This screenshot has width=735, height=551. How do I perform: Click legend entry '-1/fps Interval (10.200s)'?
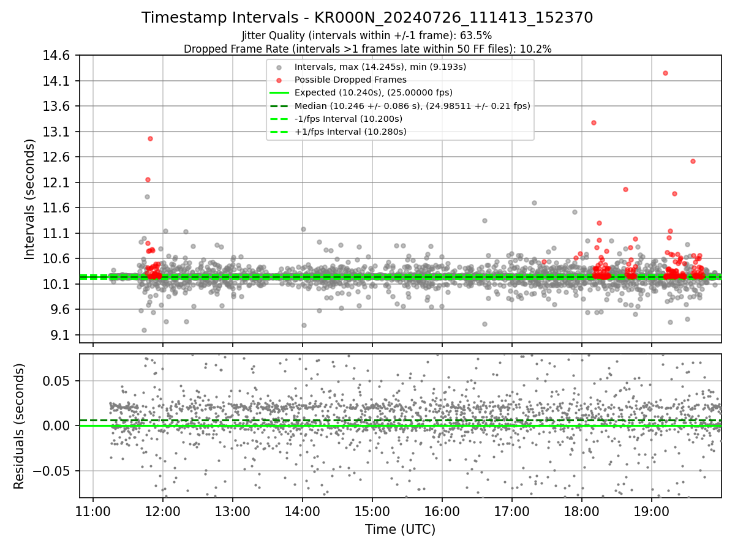coord(349,119)
